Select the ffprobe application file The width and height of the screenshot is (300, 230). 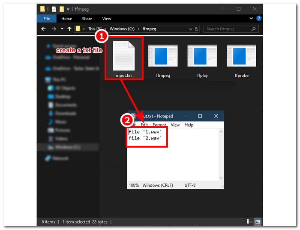(241, 61)
